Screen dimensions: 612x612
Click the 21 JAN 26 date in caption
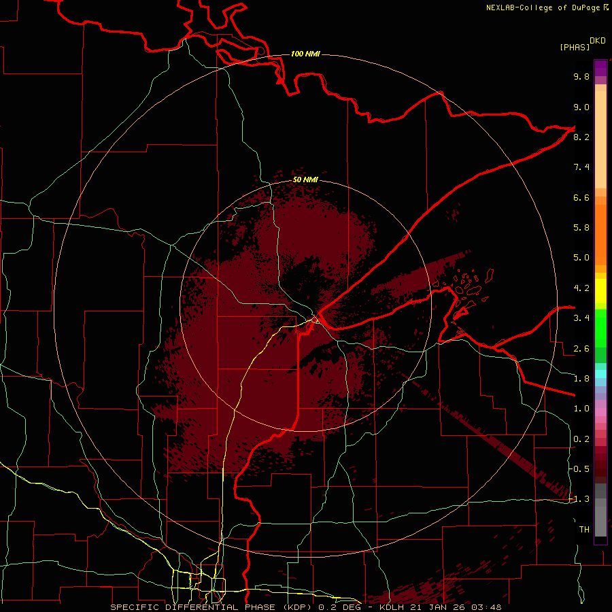(438, 607)
